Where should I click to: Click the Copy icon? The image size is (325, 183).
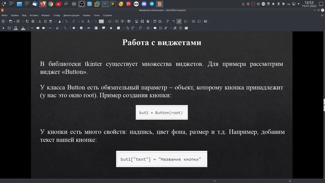coord(45,21)
